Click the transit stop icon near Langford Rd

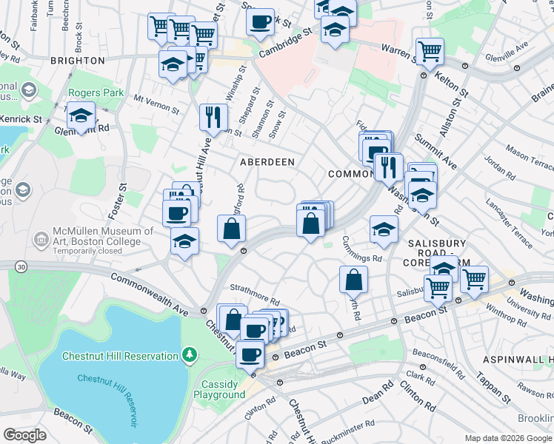pyautogui.click(x=244, y=251)
